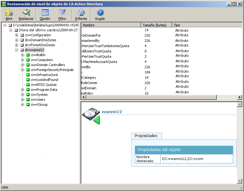Viewport: 244px width, 191px height.
Task: Click the Restaurar toolbar icon
Action: point(26,13)
